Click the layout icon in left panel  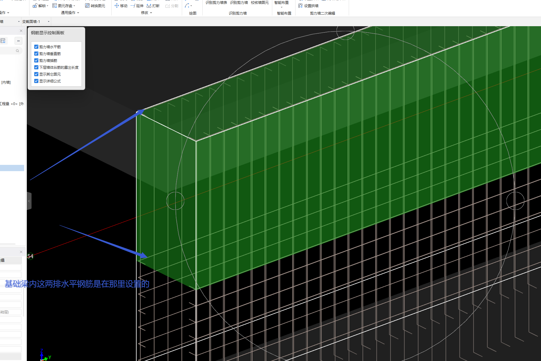click(x=3, y=41)
